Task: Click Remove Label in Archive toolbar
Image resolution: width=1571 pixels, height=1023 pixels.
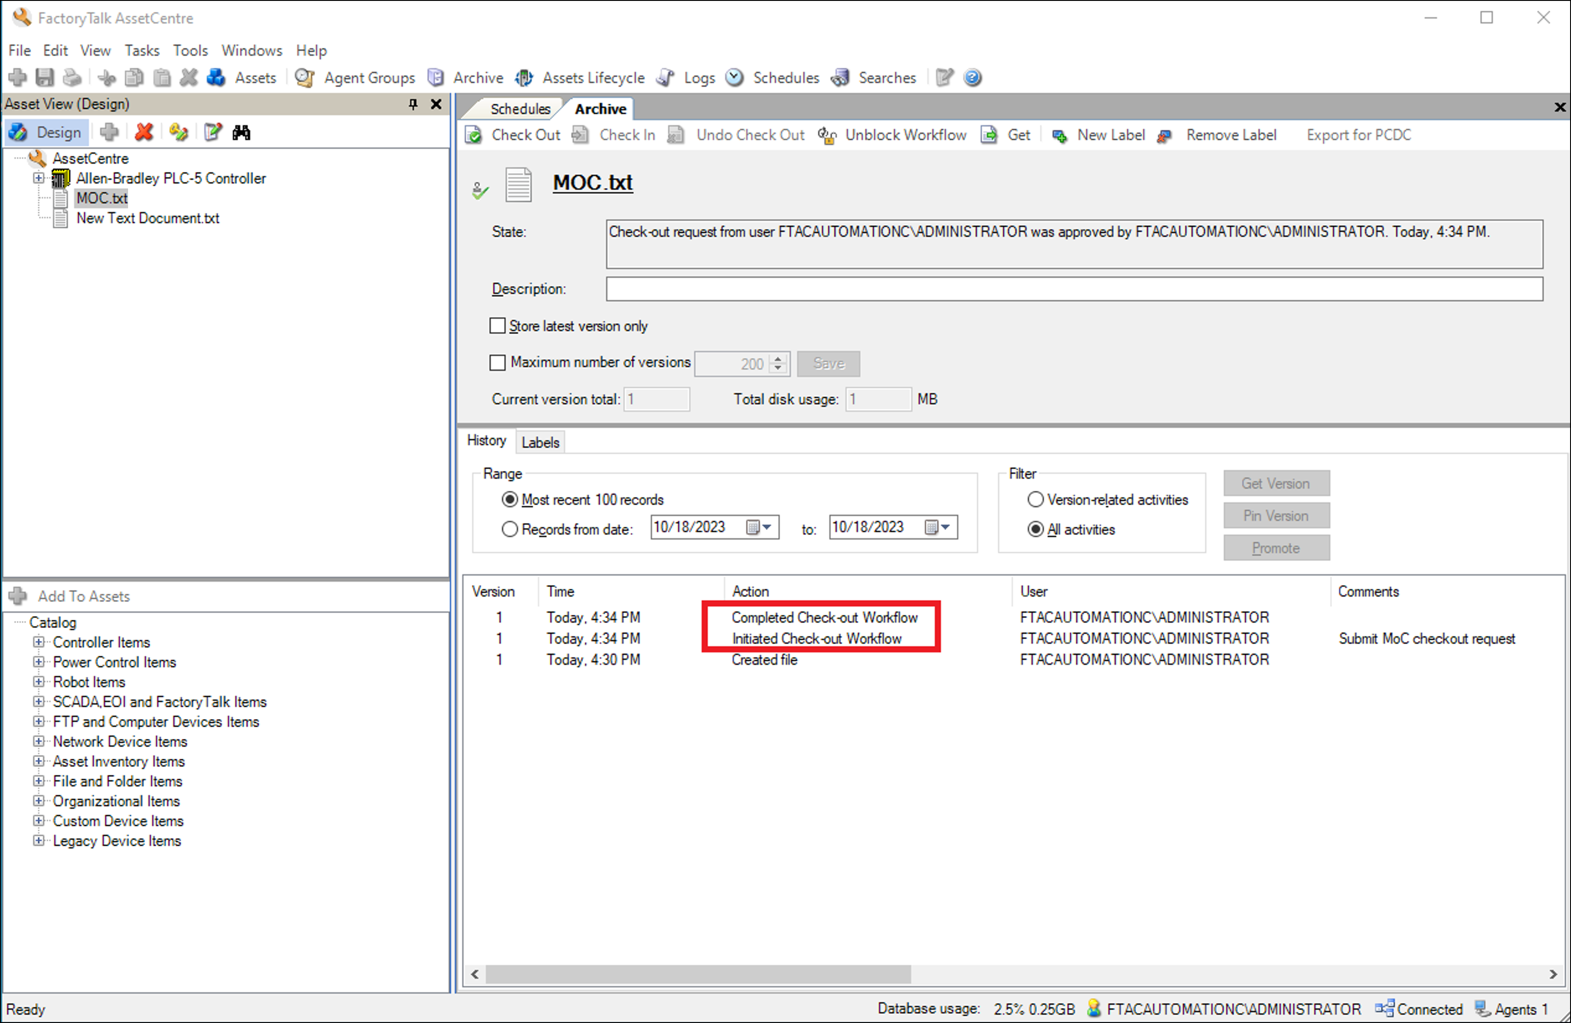Action: pos(1217,135)
